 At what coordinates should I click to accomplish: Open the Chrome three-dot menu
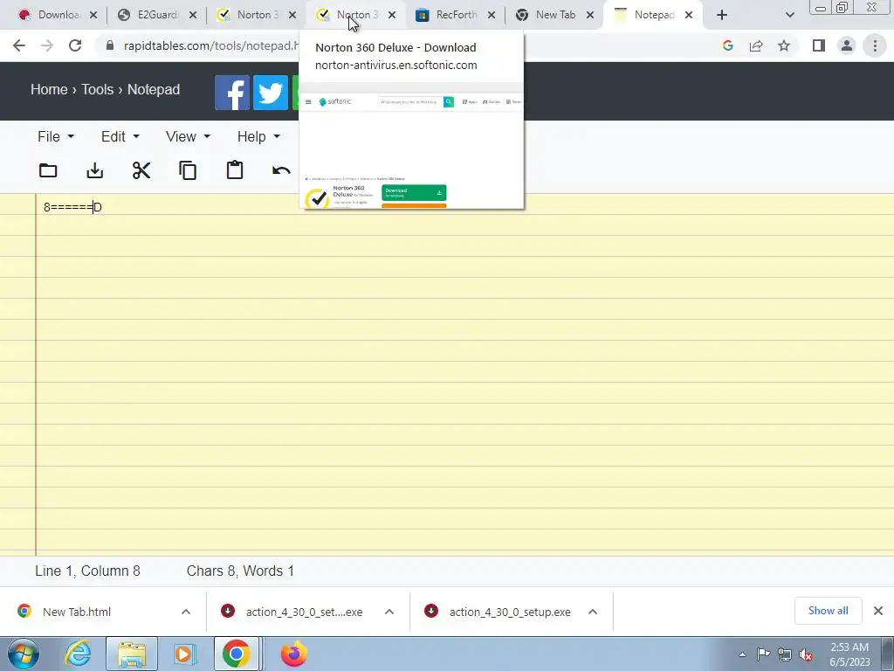pyautogui.click(x=875, y=45)
